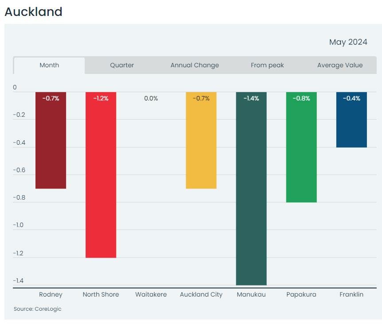382x324 pixels.
Task: Click the Auckland chart heading
Action: click(x=33, y=12)
